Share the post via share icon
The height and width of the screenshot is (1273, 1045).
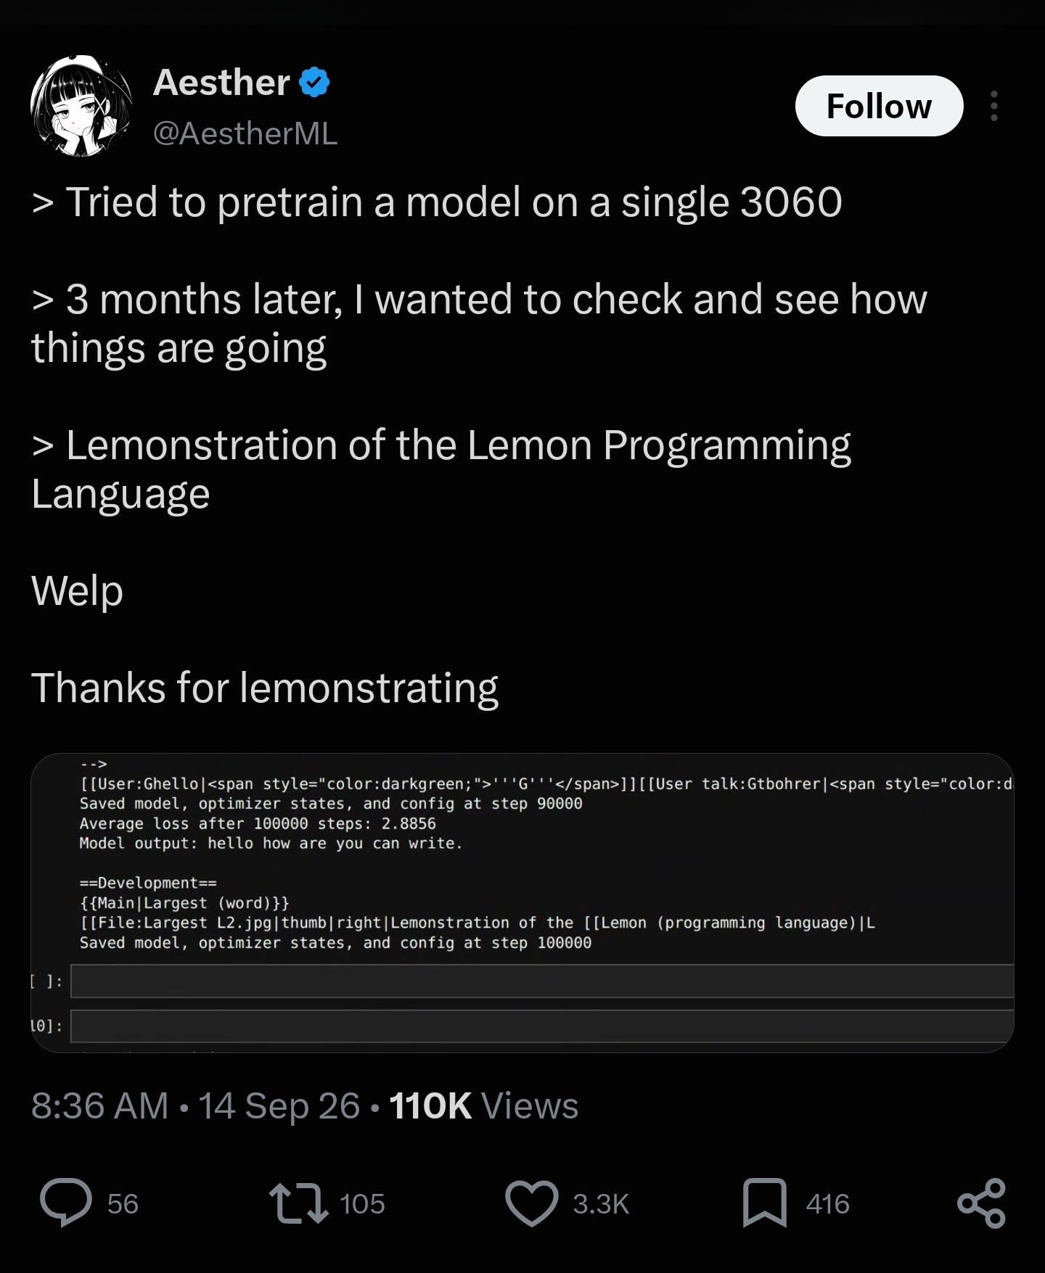pyautogui.click(x=981, y=1203)
